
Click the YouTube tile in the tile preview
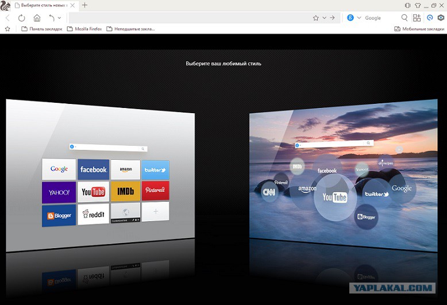tap(94, 191)
